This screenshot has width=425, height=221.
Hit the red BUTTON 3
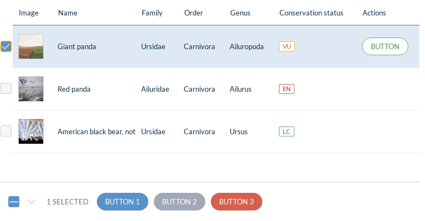click(x=236, y=202)
